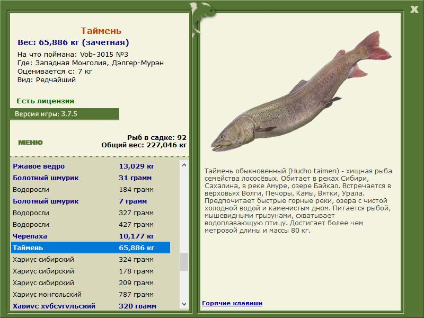424x318 pixels.
Task: Open the Горячие клавиши link
Action: pyautogui.click(x=232, y=303)
